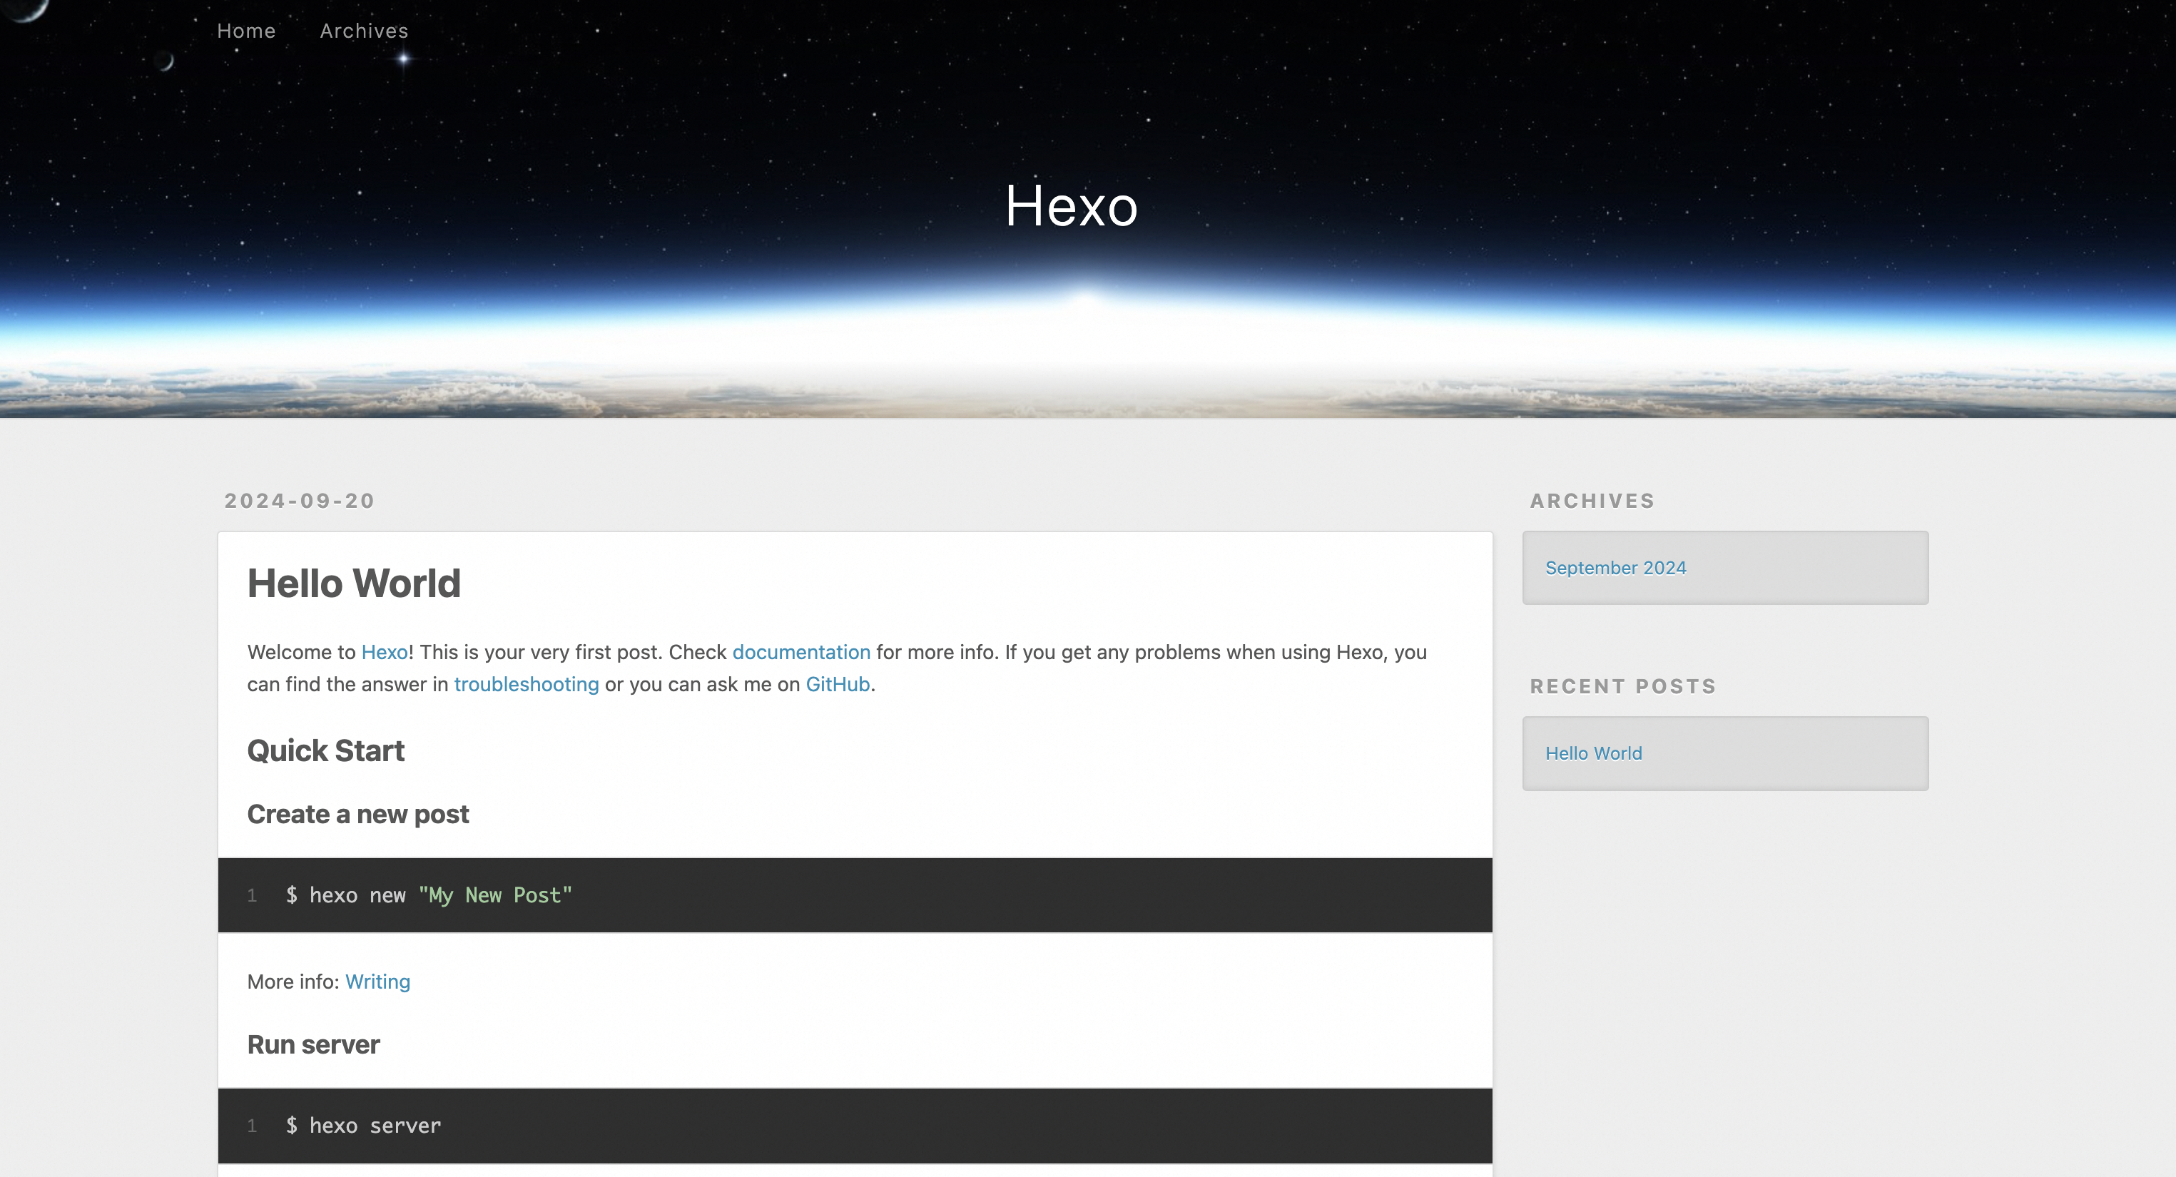2176x1177 pixels.
Task: Click the hexo new "My New Post" code block
Action: coord(853,895)
